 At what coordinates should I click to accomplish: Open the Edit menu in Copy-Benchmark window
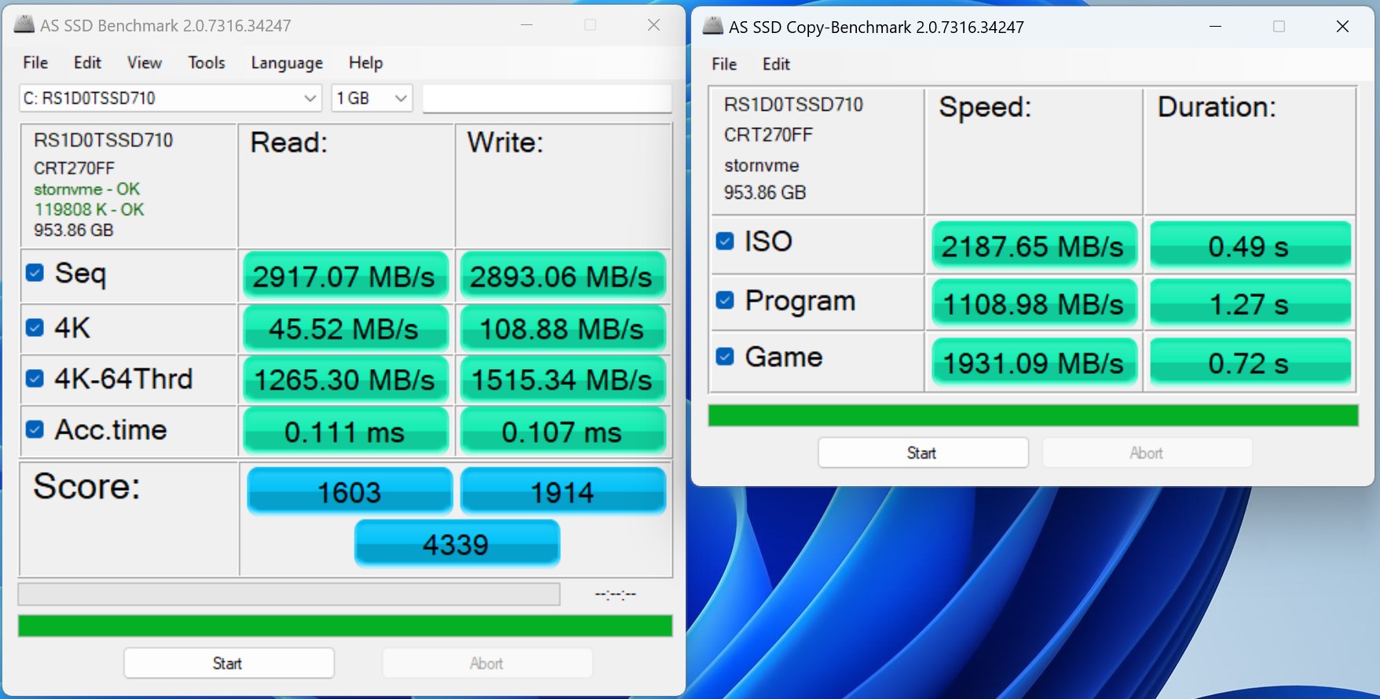coord(776,64)
